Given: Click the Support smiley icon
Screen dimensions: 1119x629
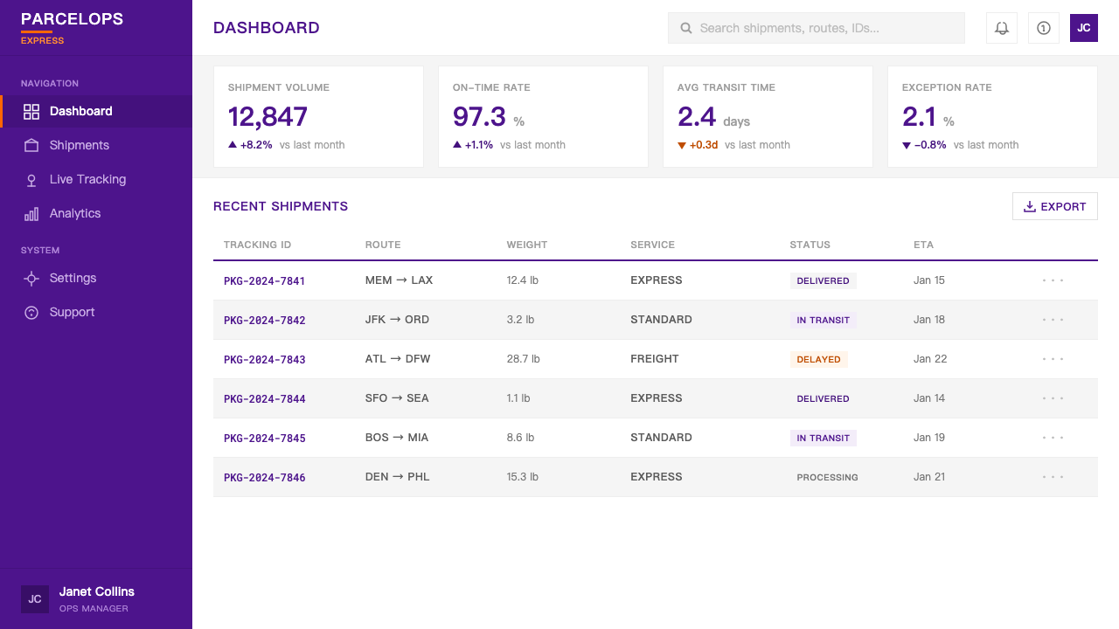Looking at the screenshot, I should pyautogui.click(x=31, y=313).
